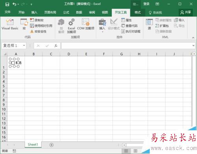Click the Save icon in title bar
The width and height of the screenshot is (197, 154).
coord(7,4)
